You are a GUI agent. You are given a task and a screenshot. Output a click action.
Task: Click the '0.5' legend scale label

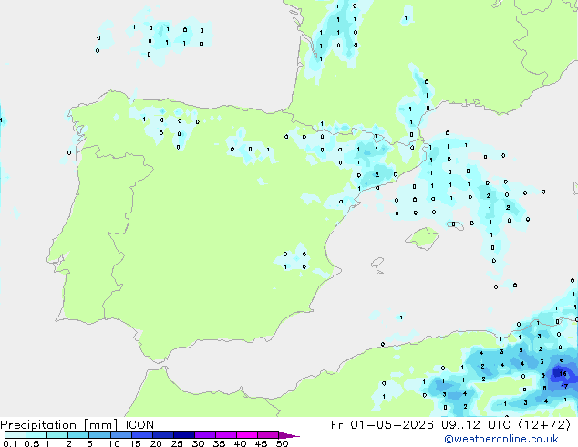click(x=31, y=443)
